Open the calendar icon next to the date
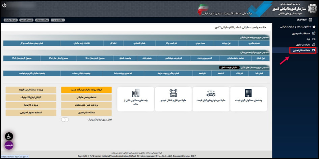 (x=310, y=20)
